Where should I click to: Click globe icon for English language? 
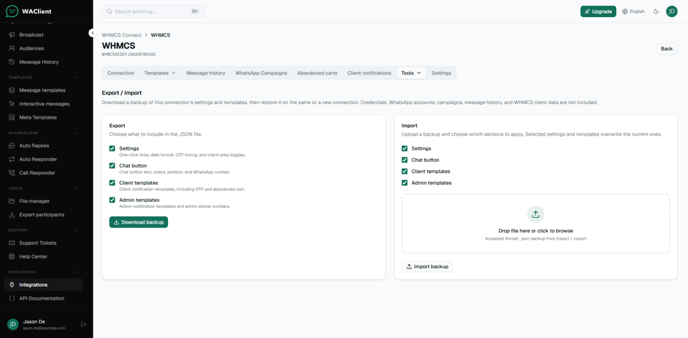pyautogui.click(x=625, y=11)
